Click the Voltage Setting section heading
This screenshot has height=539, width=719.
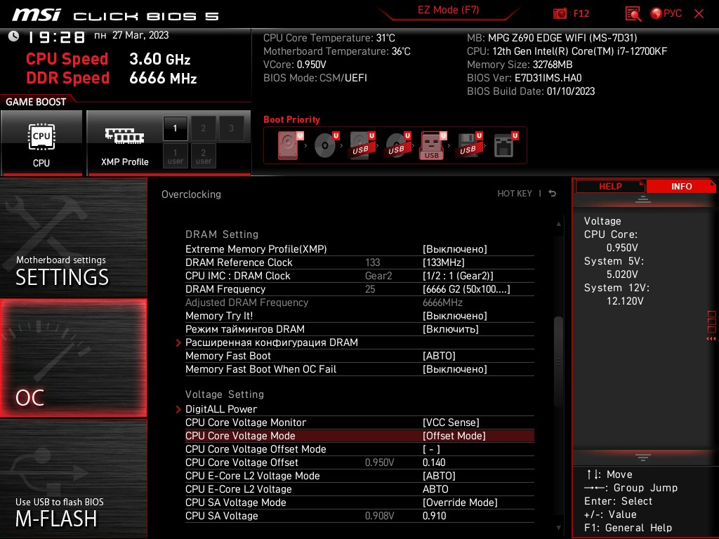225,394
